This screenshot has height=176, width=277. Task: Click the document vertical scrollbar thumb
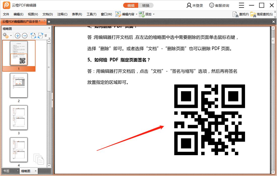pyautogui.click(x=273, y=40)
